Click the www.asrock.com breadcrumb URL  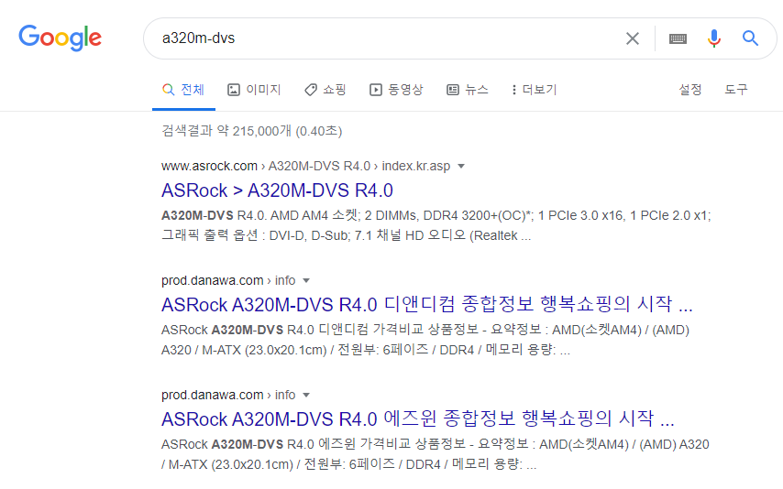305,166
